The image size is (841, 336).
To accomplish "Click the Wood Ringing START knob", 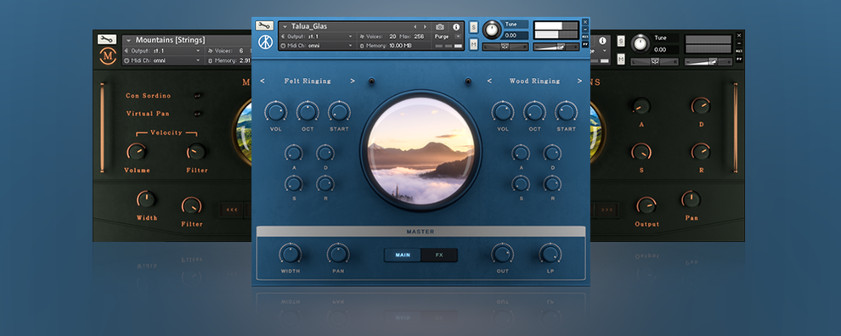I will (567, 111).
